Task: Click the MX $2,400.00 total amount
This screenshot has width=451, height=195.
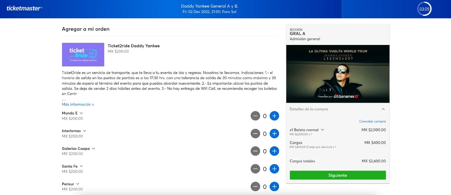Action: pyautogui.click(x=374, y=161)
